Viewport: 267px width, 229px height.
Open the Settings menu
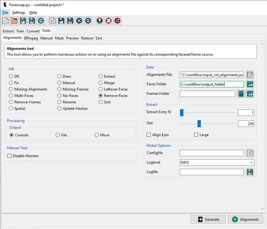(x=19, y=12)
